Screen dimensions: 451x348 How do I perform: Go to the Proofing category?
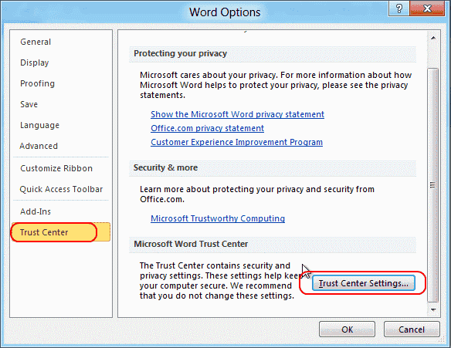click(37, 83)
